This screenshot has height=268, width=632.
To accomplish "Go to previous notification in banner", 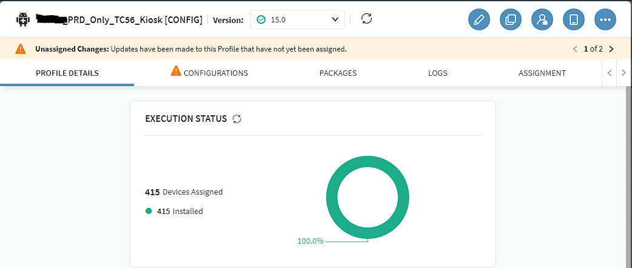I will click(x=575, y=49).
